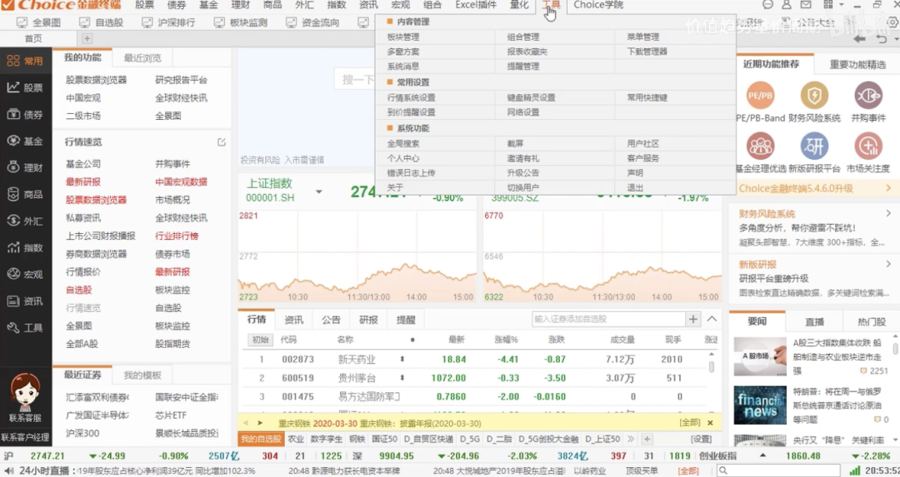Expand the 财务风险系统 recommendation chevron
The height and width of the screenshot is (477, 900).
coord(888,213)
